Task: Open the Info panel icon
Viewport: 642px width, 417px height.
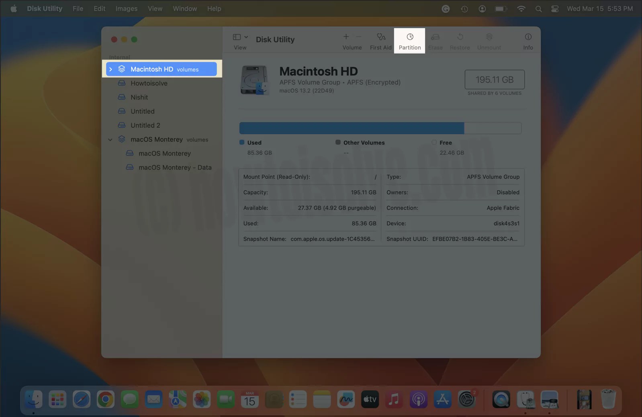Action: [x=528, y=37]
